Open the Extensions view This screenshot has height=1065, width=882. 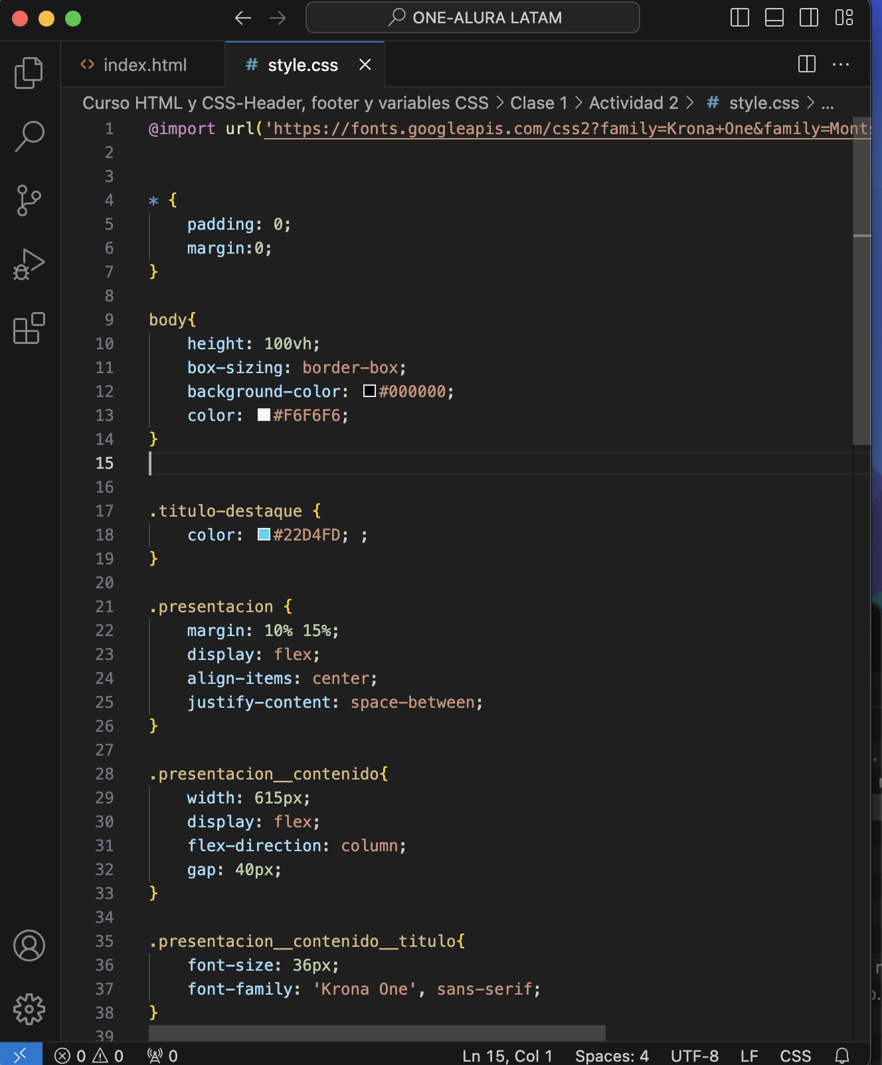(x=29, y=328)
